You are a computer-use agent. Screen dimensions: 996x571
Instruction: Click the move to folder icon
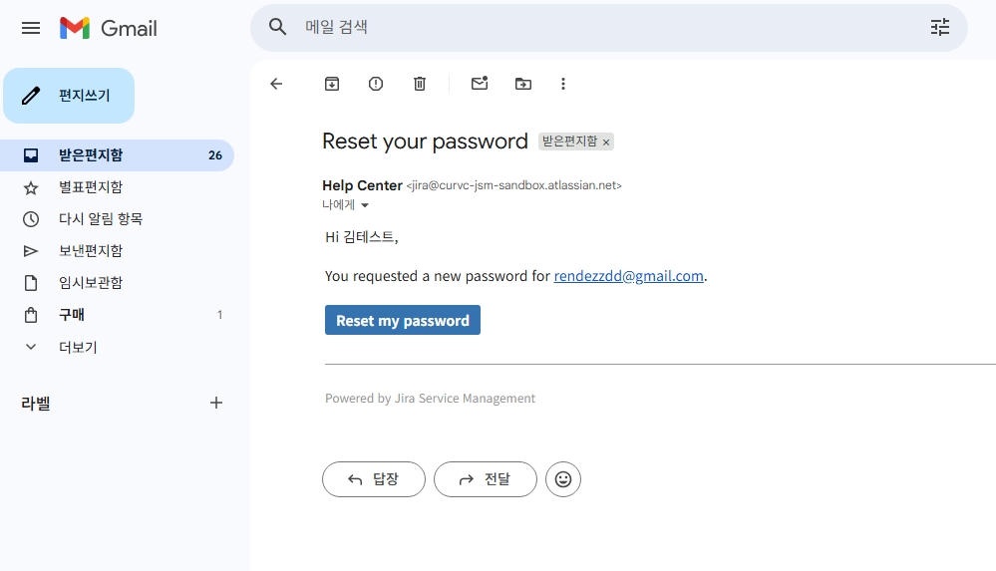click(523, 85)
